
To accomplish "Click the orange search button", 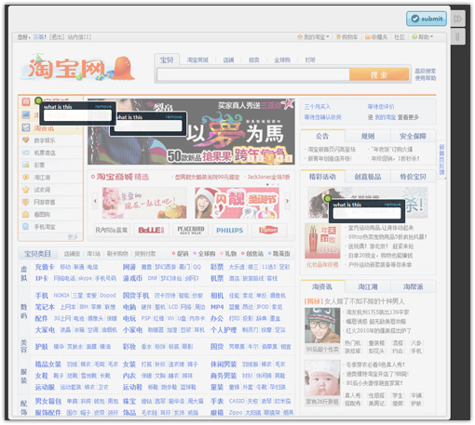I will [379, 74].
